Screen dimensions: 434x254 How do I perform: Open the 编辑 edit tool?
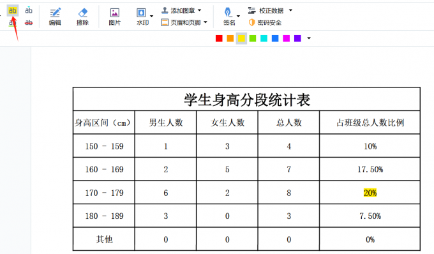pos(55,17)
